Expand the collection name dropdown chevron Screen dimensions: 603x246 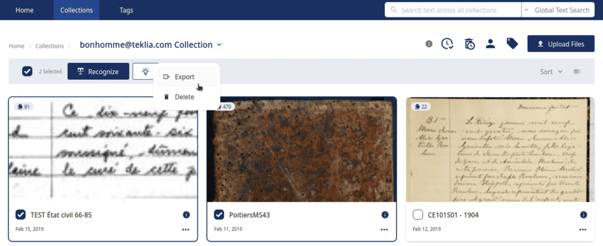[219, 45]
